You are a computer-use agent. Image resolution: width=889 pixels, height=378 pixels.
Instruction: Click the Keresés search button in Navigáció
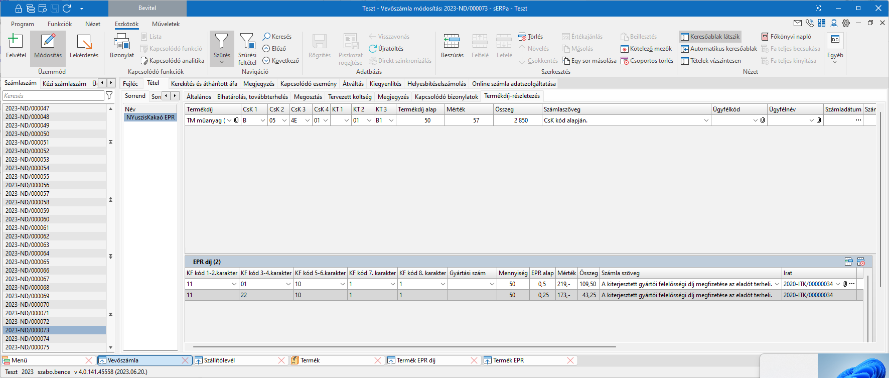(277, 37)
